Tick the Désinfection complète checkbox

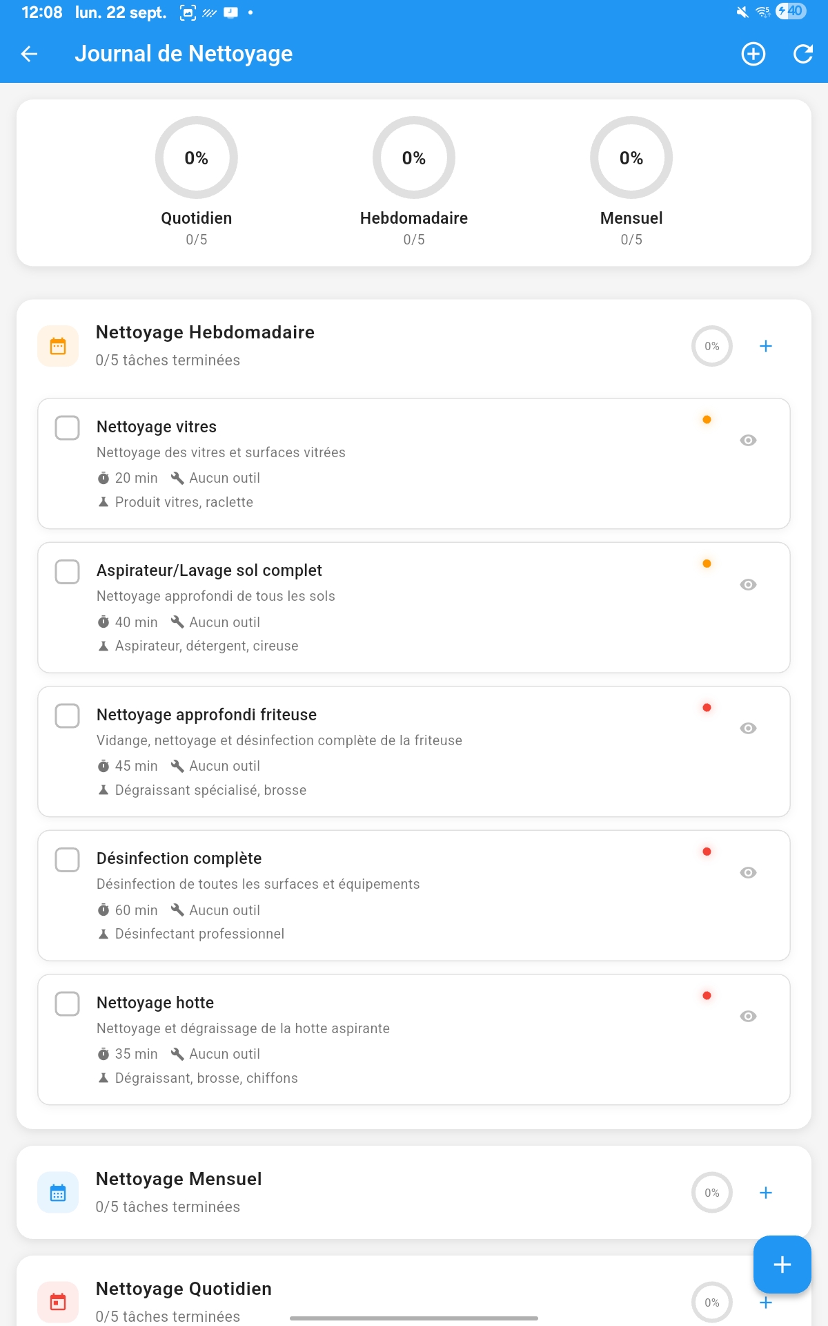point(67,860)
